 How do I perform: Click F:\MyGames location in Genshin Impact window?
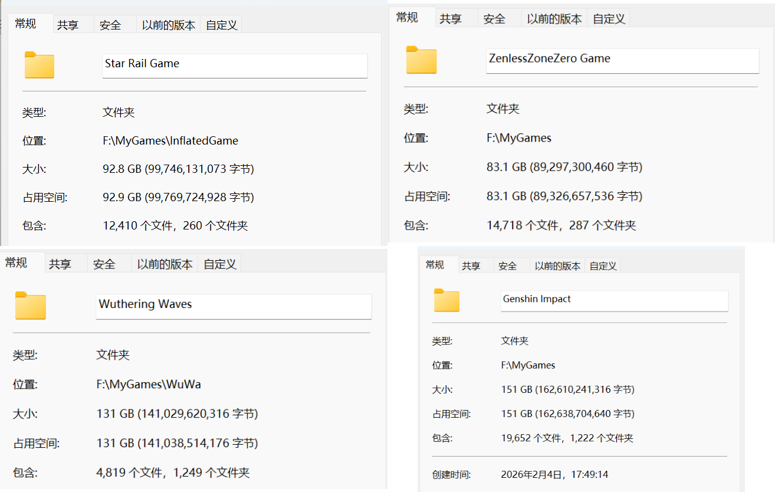point(528,365)
